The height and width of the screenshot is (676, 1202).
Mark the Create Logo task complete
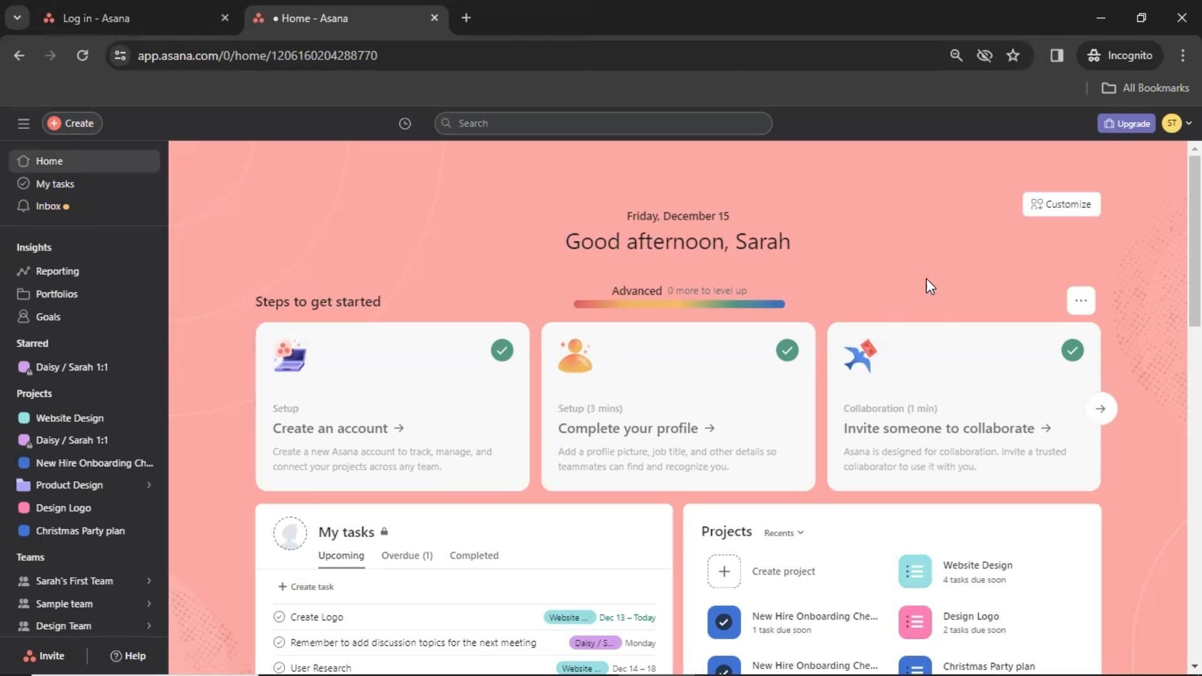point(279,617)
